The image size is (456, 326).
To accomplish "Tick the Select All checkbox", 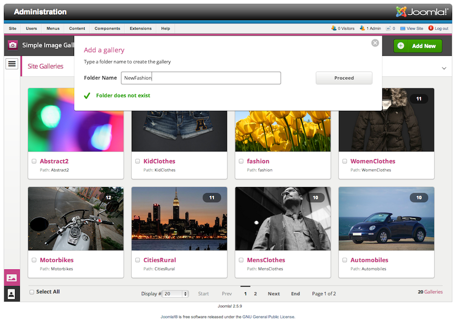I will click(32, 292).
